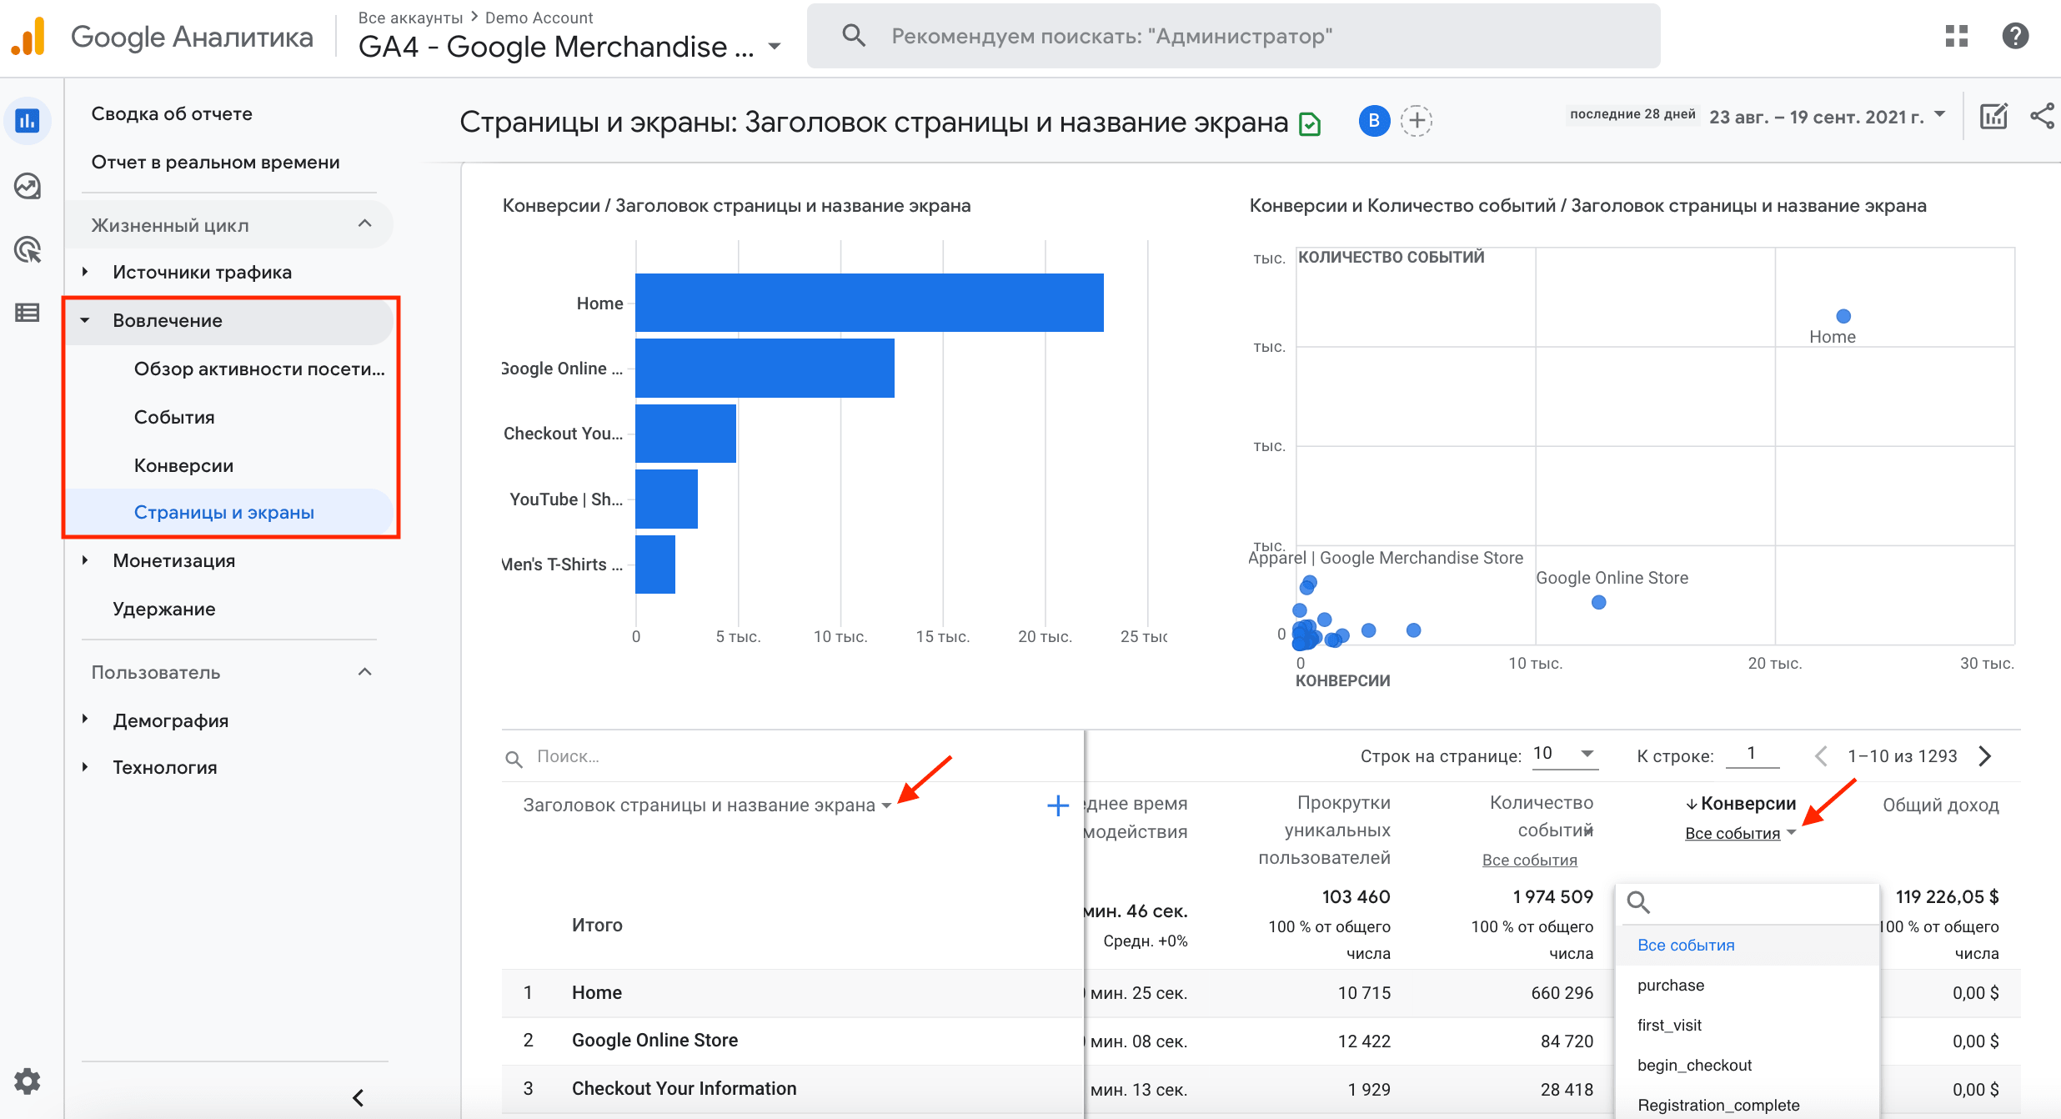Image resolution: width=2061 pixels, height=1119 pixels.
Task: Click 'Все аккаунты' breadcrumb link
Action: click(x=410, y=18)
